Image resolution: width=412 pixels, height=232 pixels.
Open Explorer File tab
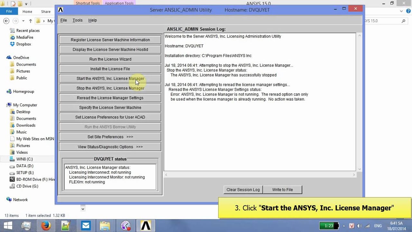(9, 11)
